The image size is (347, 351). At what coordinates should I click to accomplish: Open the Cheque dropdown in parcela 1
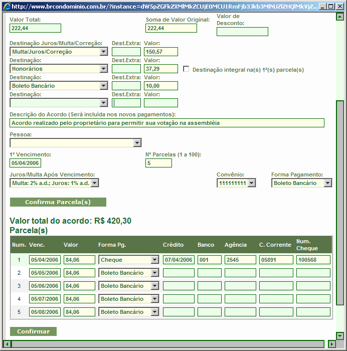pos(154,260)
